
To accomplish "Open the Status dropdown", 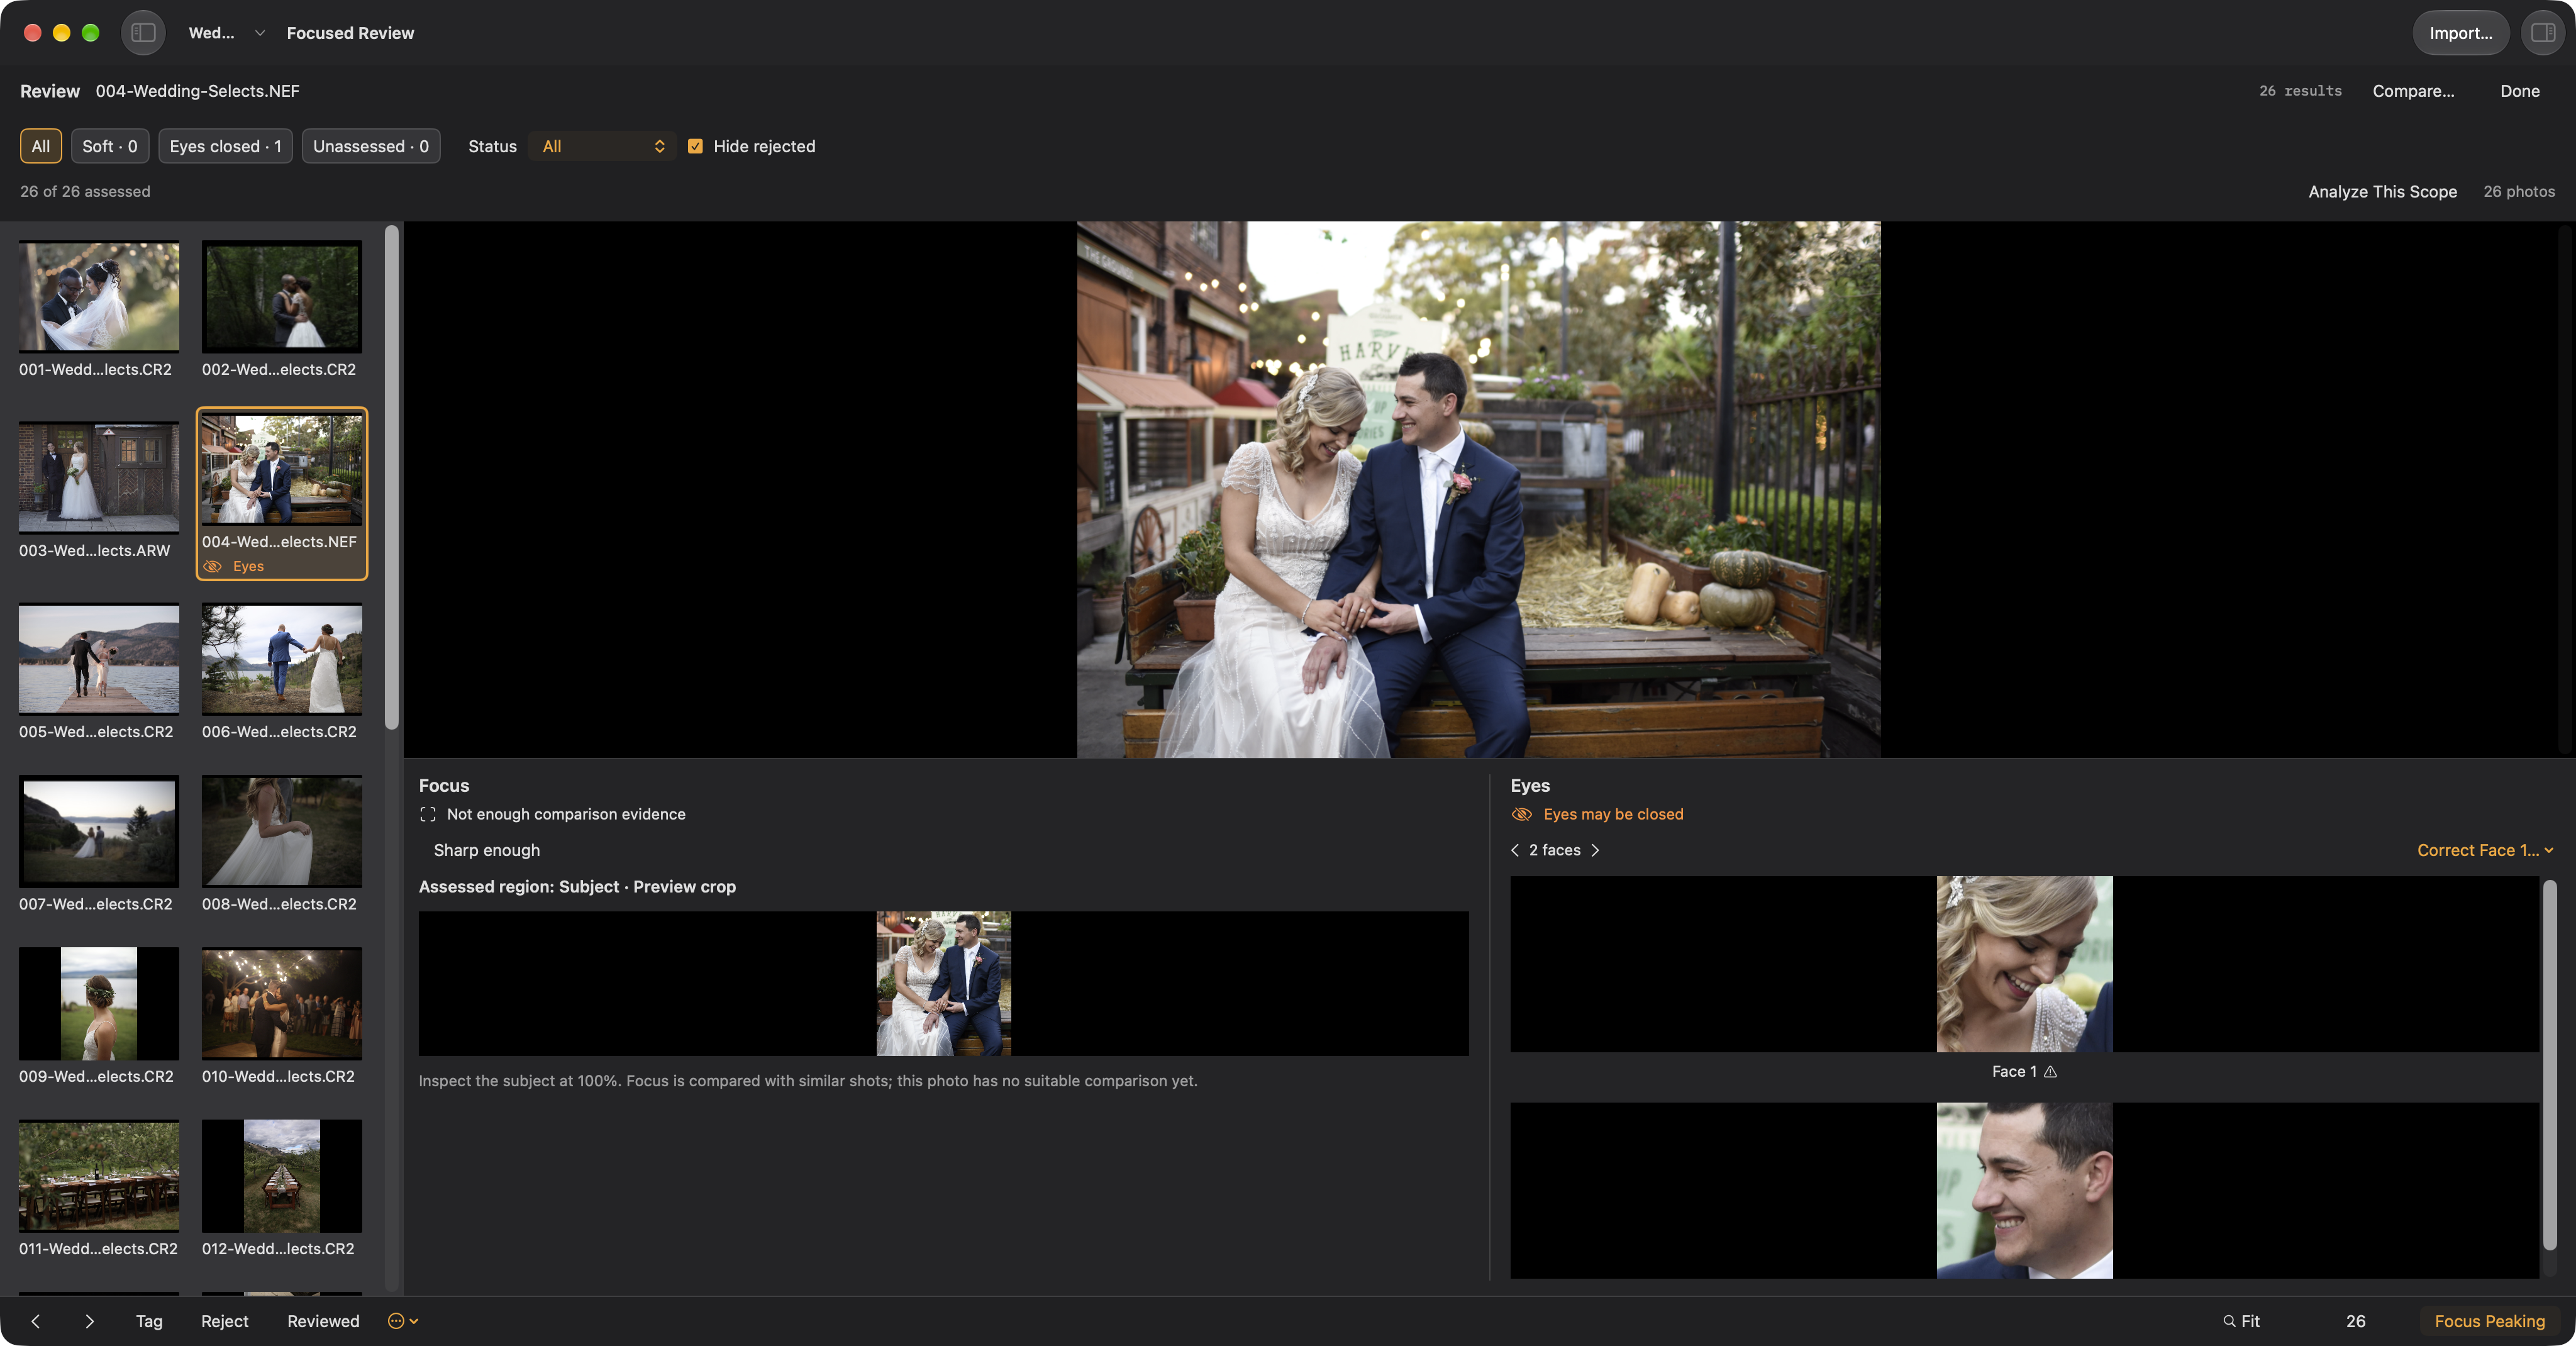I will click(x=602, y=146).
